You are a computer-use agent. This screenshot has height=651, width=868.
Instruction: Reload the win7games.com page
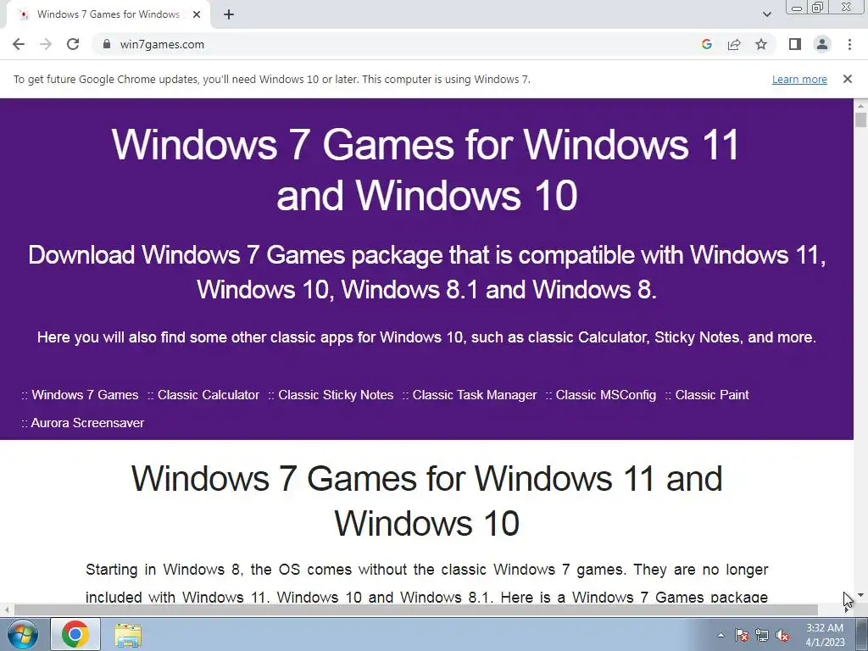[x=73, y=44]
